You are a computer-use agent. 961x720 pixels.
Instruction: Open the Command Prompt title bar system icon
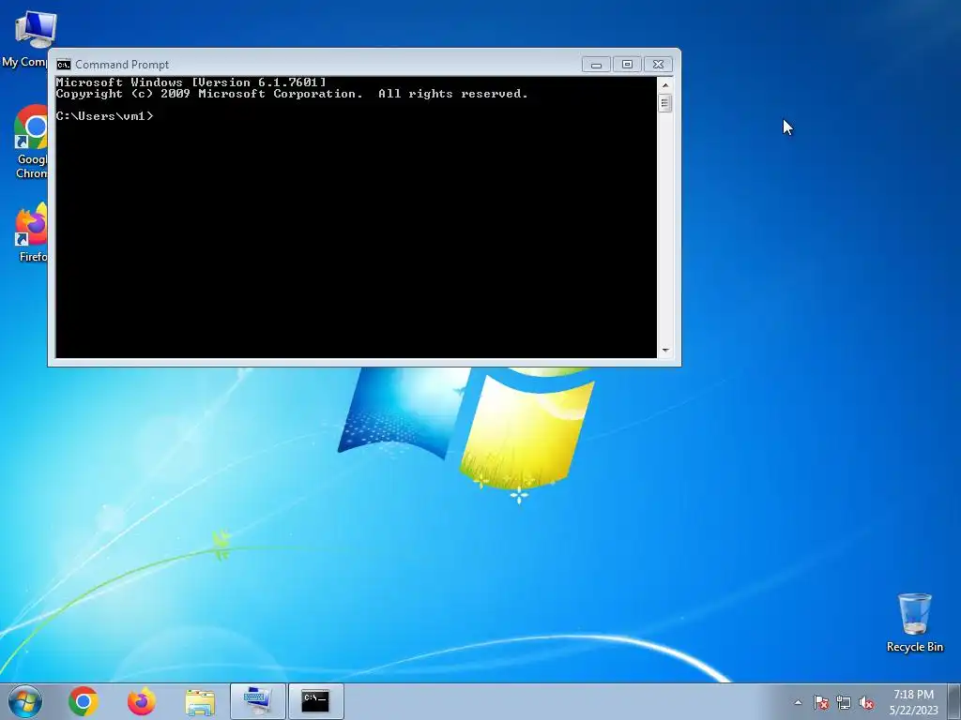(64, 65)
